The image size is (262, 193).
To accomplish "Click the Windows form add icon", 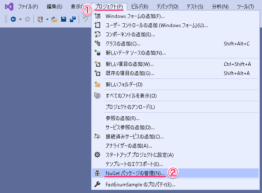I will pyautogui.click(x=97, y=16).
